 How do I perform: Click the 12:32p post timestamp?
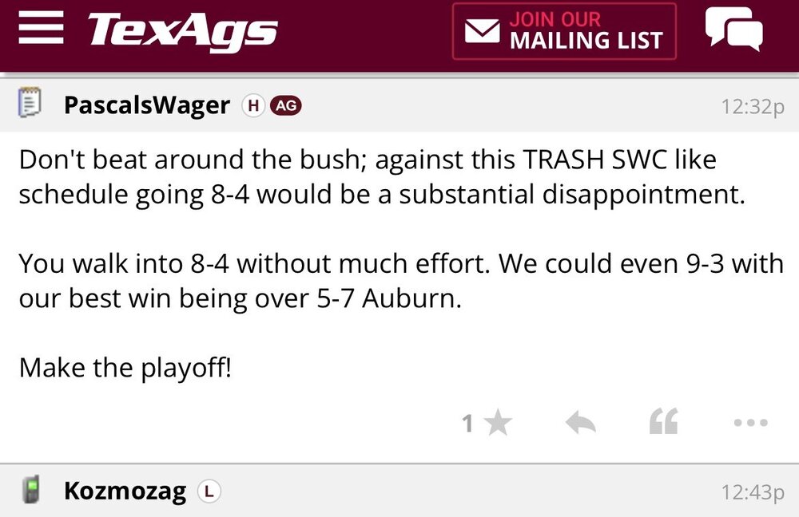(752, 106)
